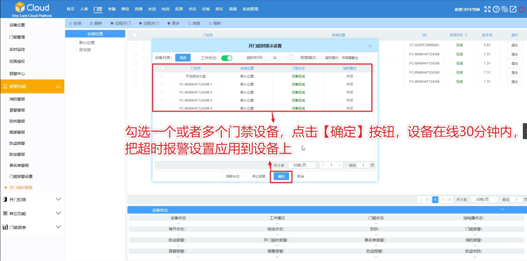Click the 上一页 button in main pagination
Screen dimensions: 527x261
tap(424, 199)
